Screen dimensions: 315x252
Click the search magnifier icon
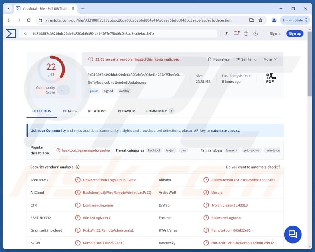click(x=26, y=34)
